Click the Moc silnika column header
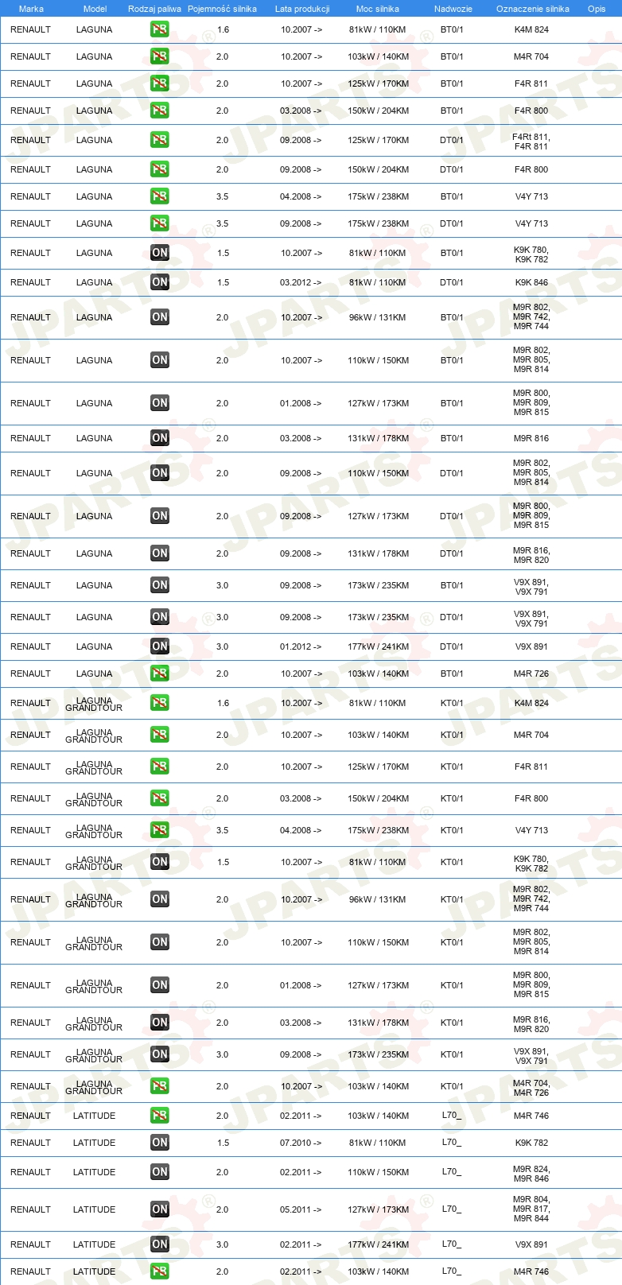This screenshot has height=1285, width=622. click(378, 9)
